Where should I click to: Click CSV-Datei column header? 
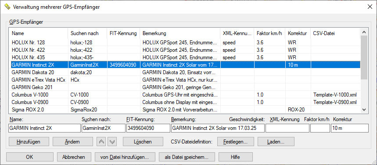coord(335,33)
